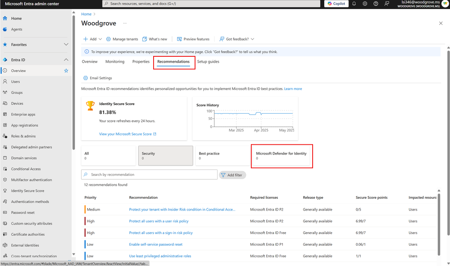Open App registrations in sidebar
The height and width of the screenshot is (266, 450).
[x=24, y=125]
